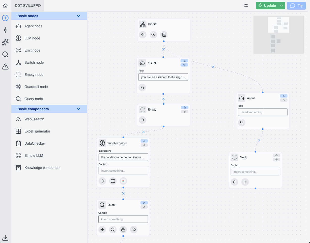
Task: Click the left arrow icon on the ROOT node
Action: pyautogui.click(x=143, y=35)
